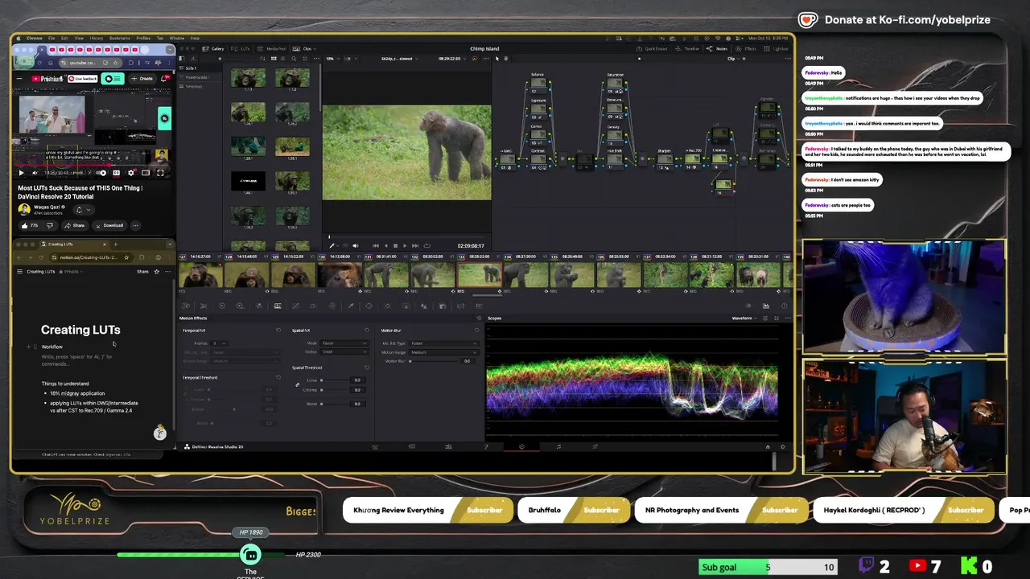1030x579 pixels.
Task: Open the Qualifier eyedropper palette icon
Action: [x=351, y=306]
